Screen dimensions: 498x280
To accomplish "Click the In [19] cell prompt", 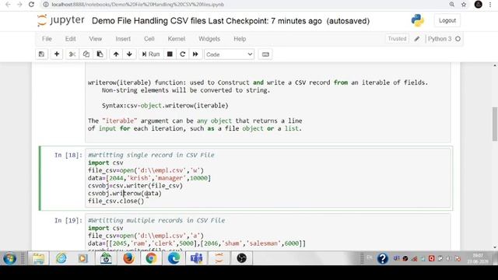I will pyautogui.click(x=68, y=220).
